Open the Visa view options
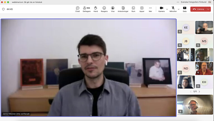 click(x=113, y=9)
